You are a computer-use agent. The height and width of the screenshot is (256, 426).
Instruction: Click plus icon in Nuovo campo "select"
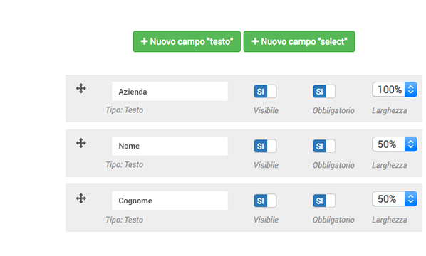(255, 41)
